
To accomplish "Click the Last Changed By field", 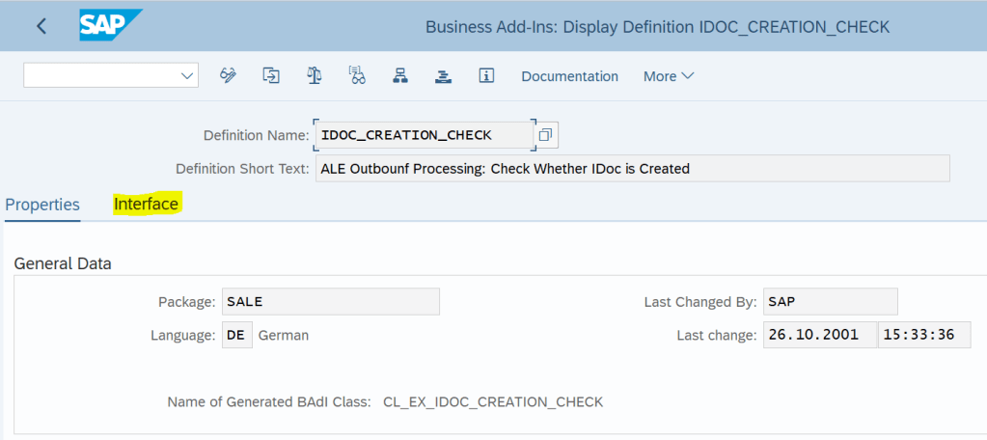I will pyautogui.click(x=830, y=301).
